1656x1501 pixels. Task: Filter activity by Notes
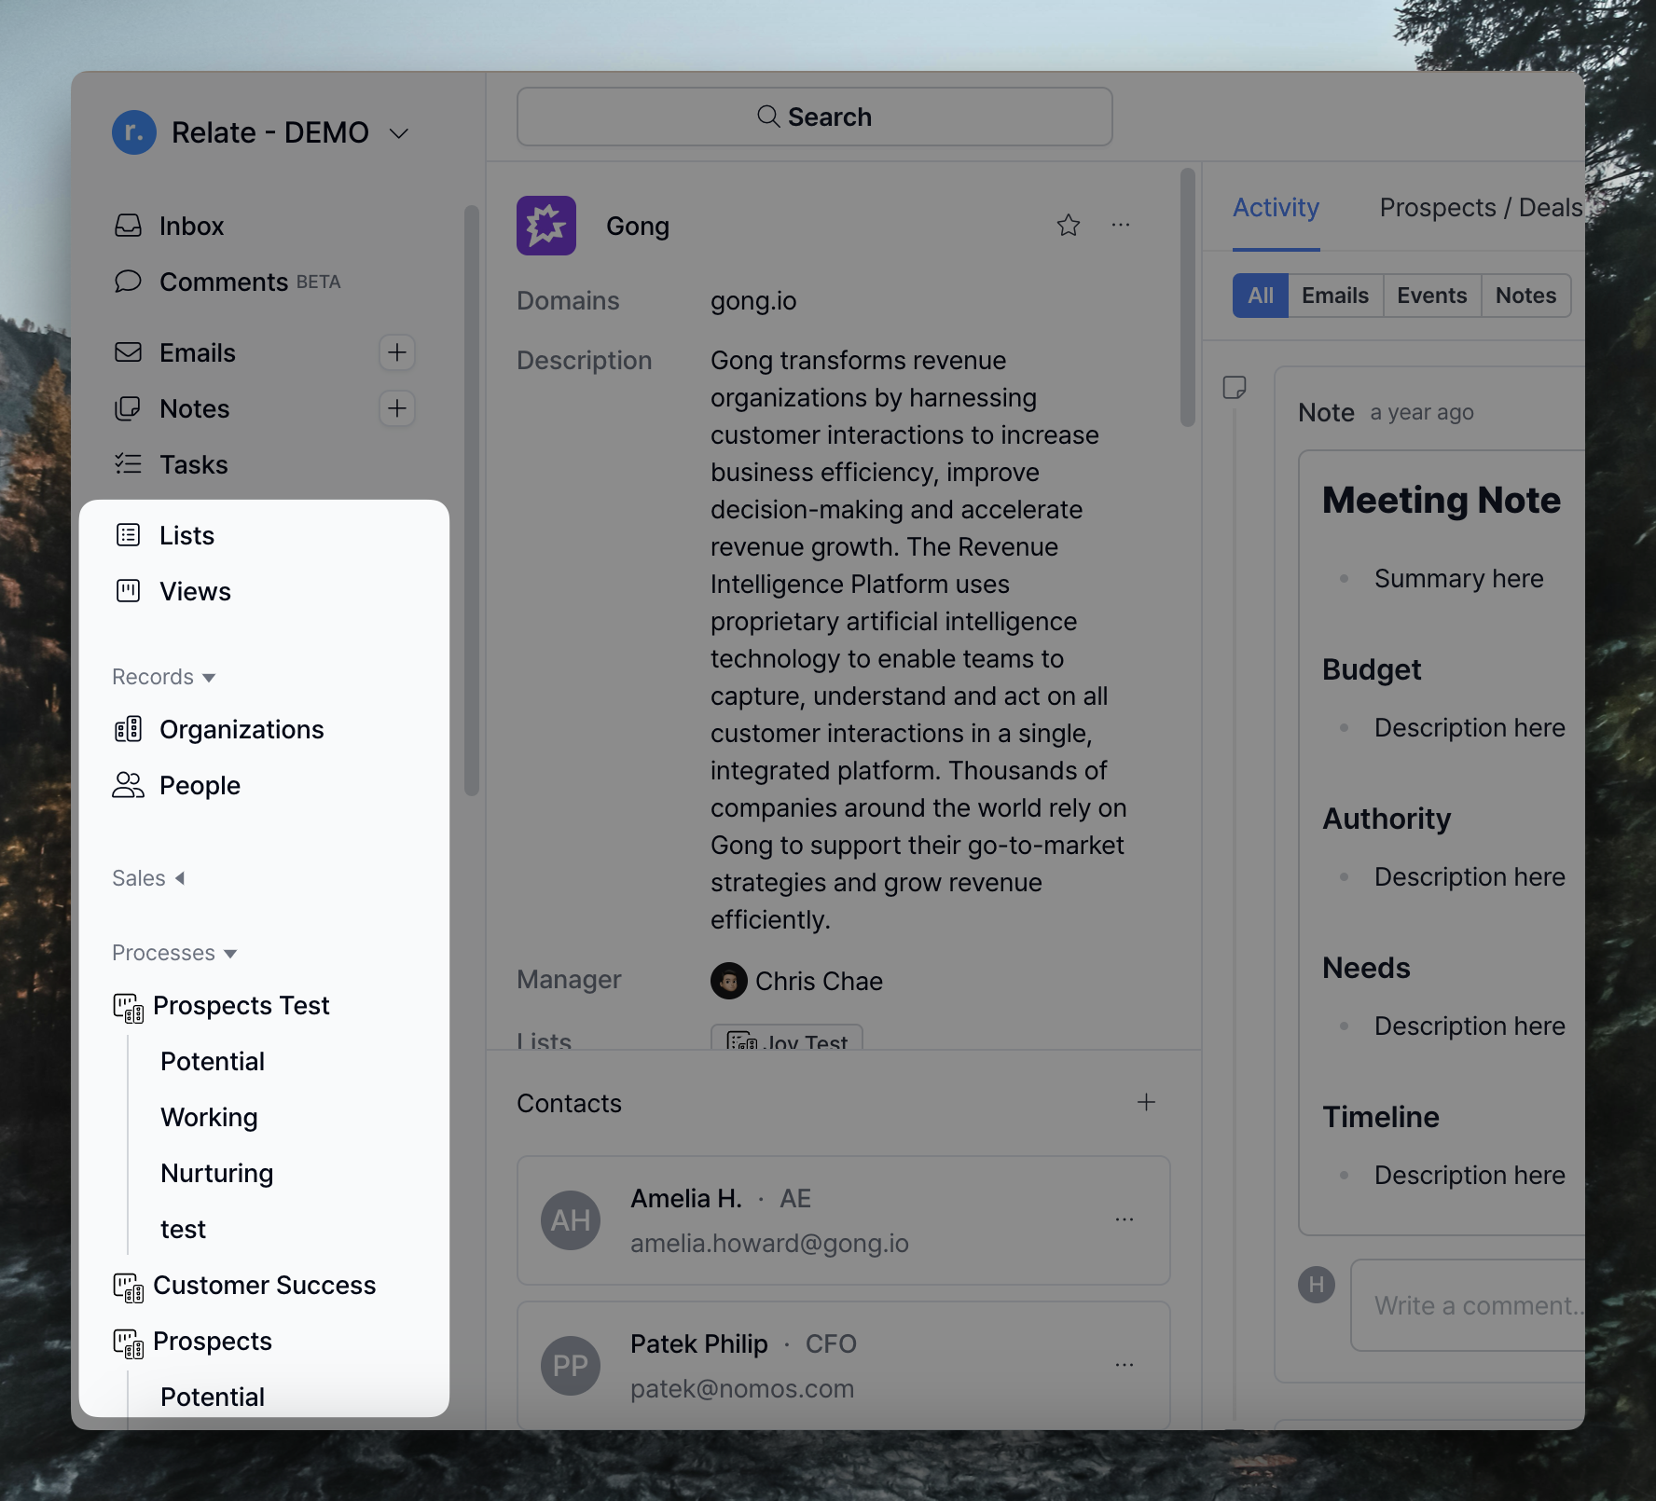coord(1525,296)
